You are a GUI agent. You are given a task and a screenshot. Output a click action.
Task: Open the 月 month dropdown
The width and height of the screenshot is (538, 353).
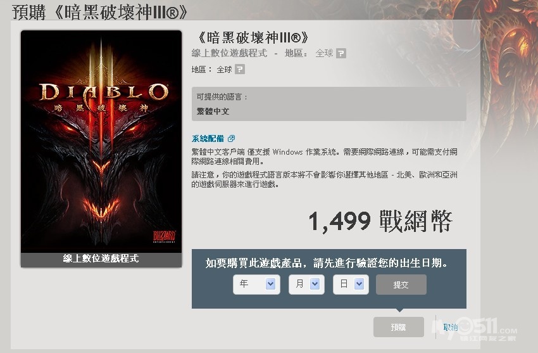306,285
